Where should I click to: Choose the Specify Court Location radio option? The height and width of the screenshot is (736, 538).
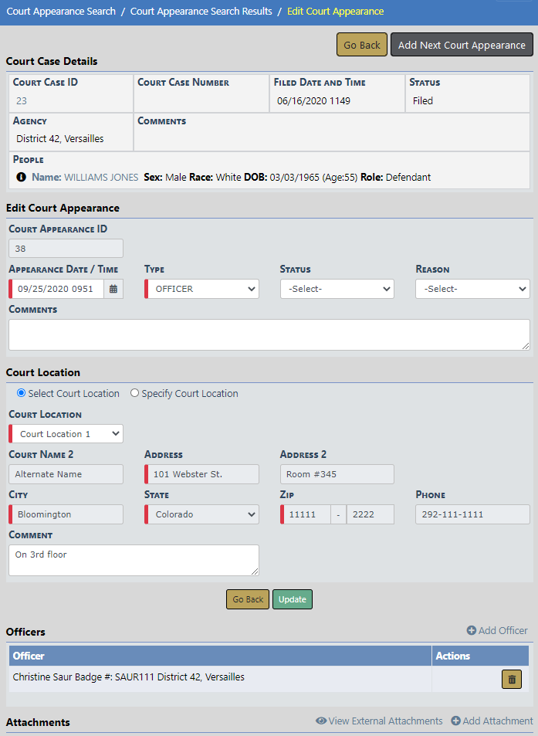pos(134,393)
